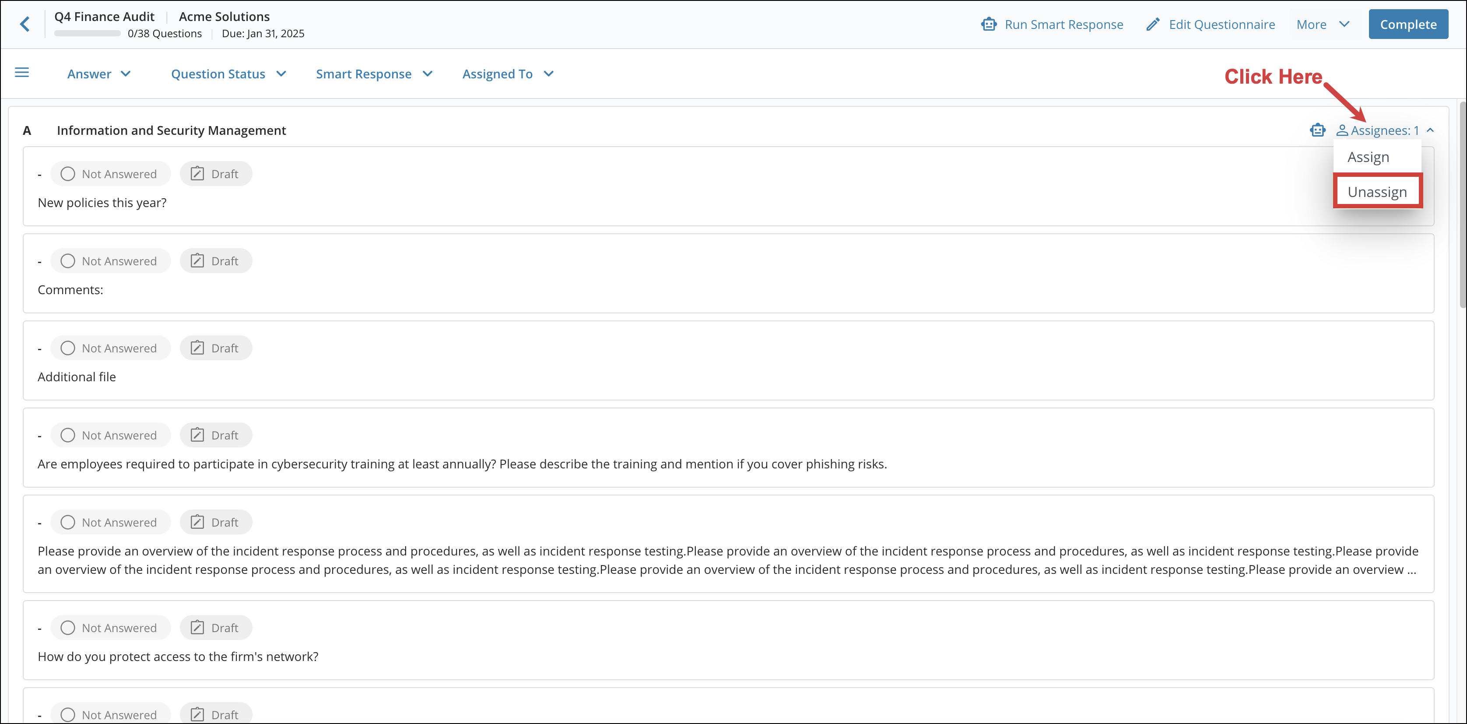Image resolution: width=1467 pixels, height=724 pixels.
Task: Go back using the left chevron arrow
Action: [x=25, y=24]
